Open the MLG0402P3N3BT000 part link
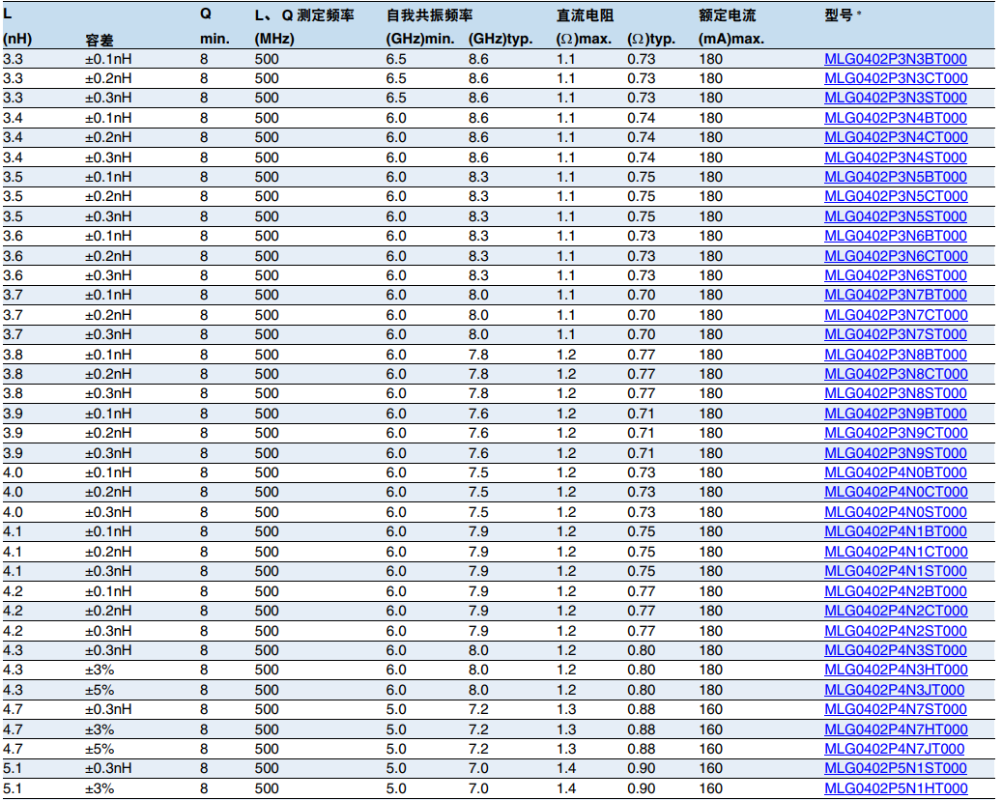The image size is (1002, 800). point(896,60)
